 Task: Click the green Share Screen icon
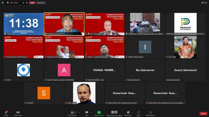[99, 113]
